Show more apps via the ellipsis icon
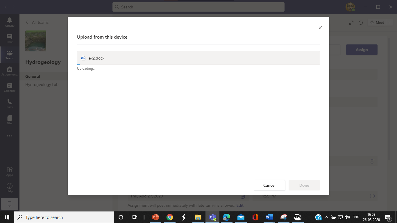The width and height of the screenshot is (397, 223). click(x=10, y=136)
